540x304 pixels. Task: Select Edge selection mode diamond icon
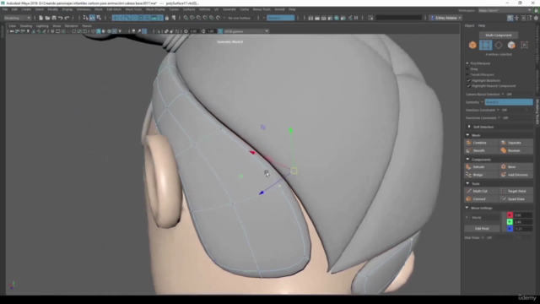coord(499,45)
